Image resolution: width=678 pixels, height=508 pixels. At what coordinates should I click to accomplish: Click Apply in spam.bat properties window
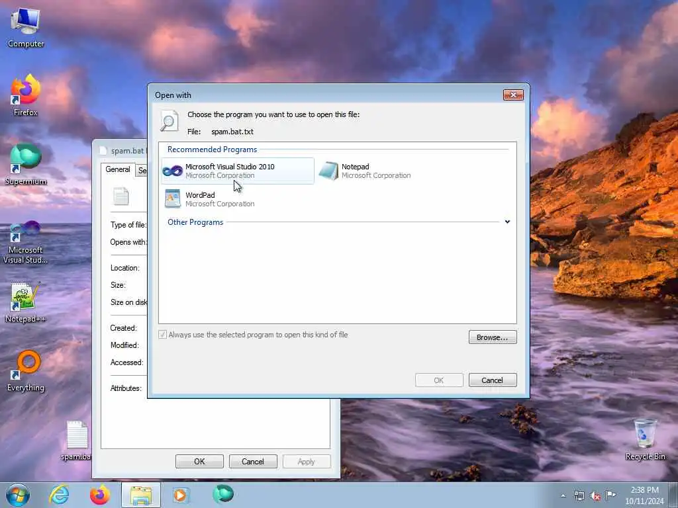pyautogui.click(x=307, y=461)
